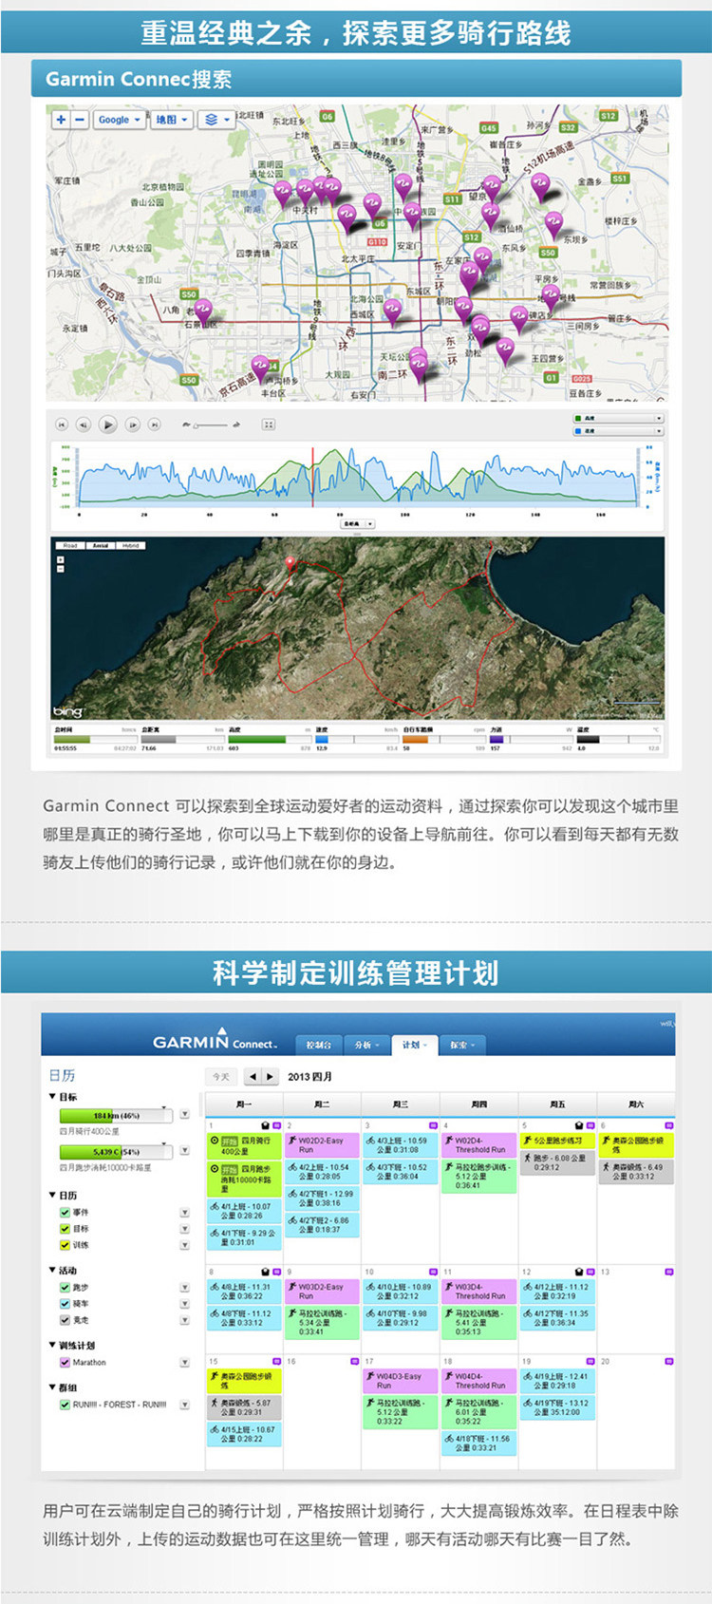Click the 184 km (46%) goal progress bar
The image size is (712, 1604).
pyautogui.click(x=116, y=1115)
